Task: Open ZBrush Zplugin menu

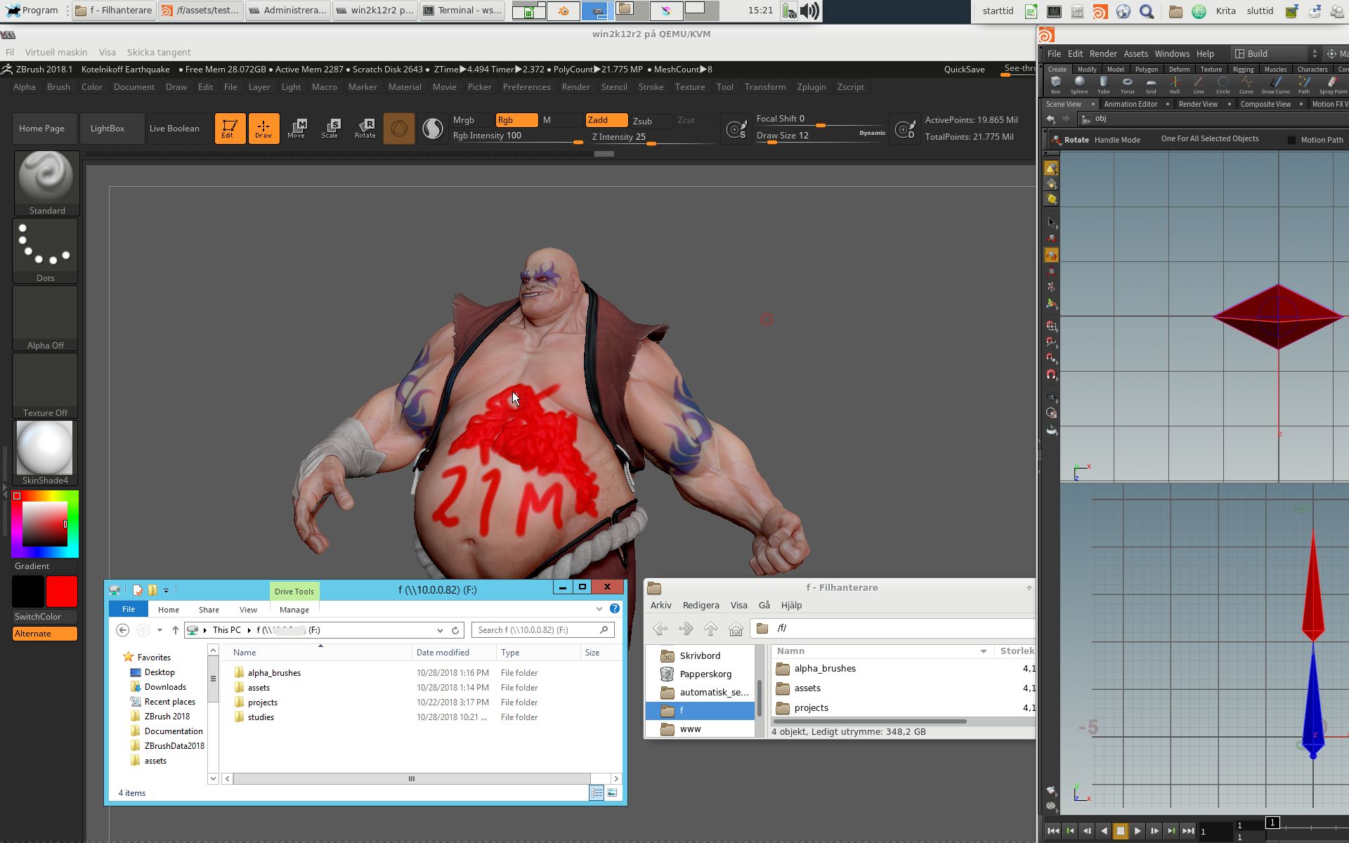Action: (x=812, y=87)
